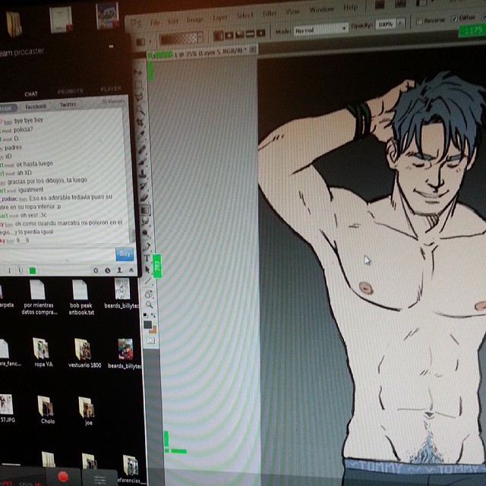Viewport: 486px width, 486px height.
Task: Switch to the PROMOTE tab in Procaster
Action: [71, 91]
